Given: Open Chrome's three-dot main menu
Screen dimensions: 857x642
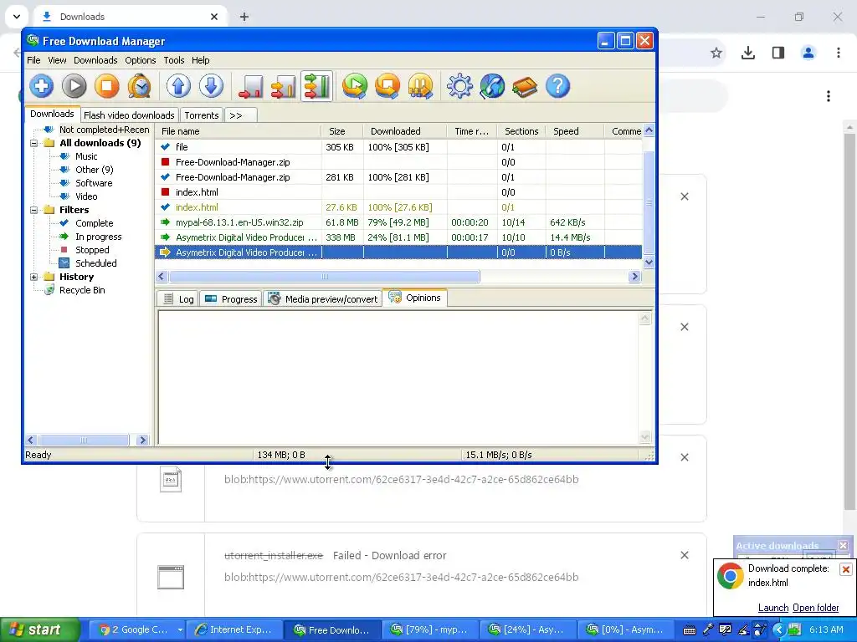Looking at the screenshot, I should pyautogui.click(x=838, y=53).
